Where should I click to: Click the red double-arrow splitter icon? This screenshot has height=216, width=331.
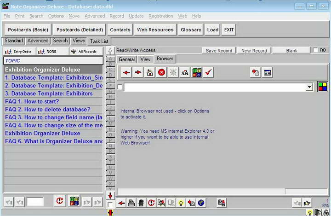(x=111, y=212)
